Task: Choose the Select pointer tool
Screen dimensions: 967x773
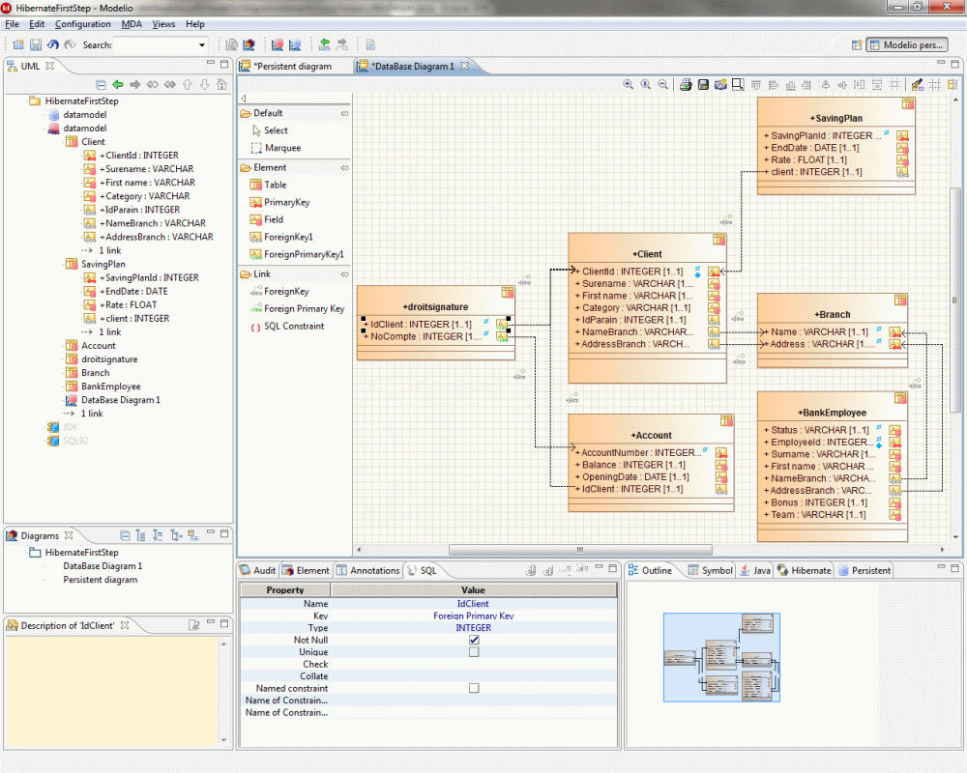Action: coord(270,130)
